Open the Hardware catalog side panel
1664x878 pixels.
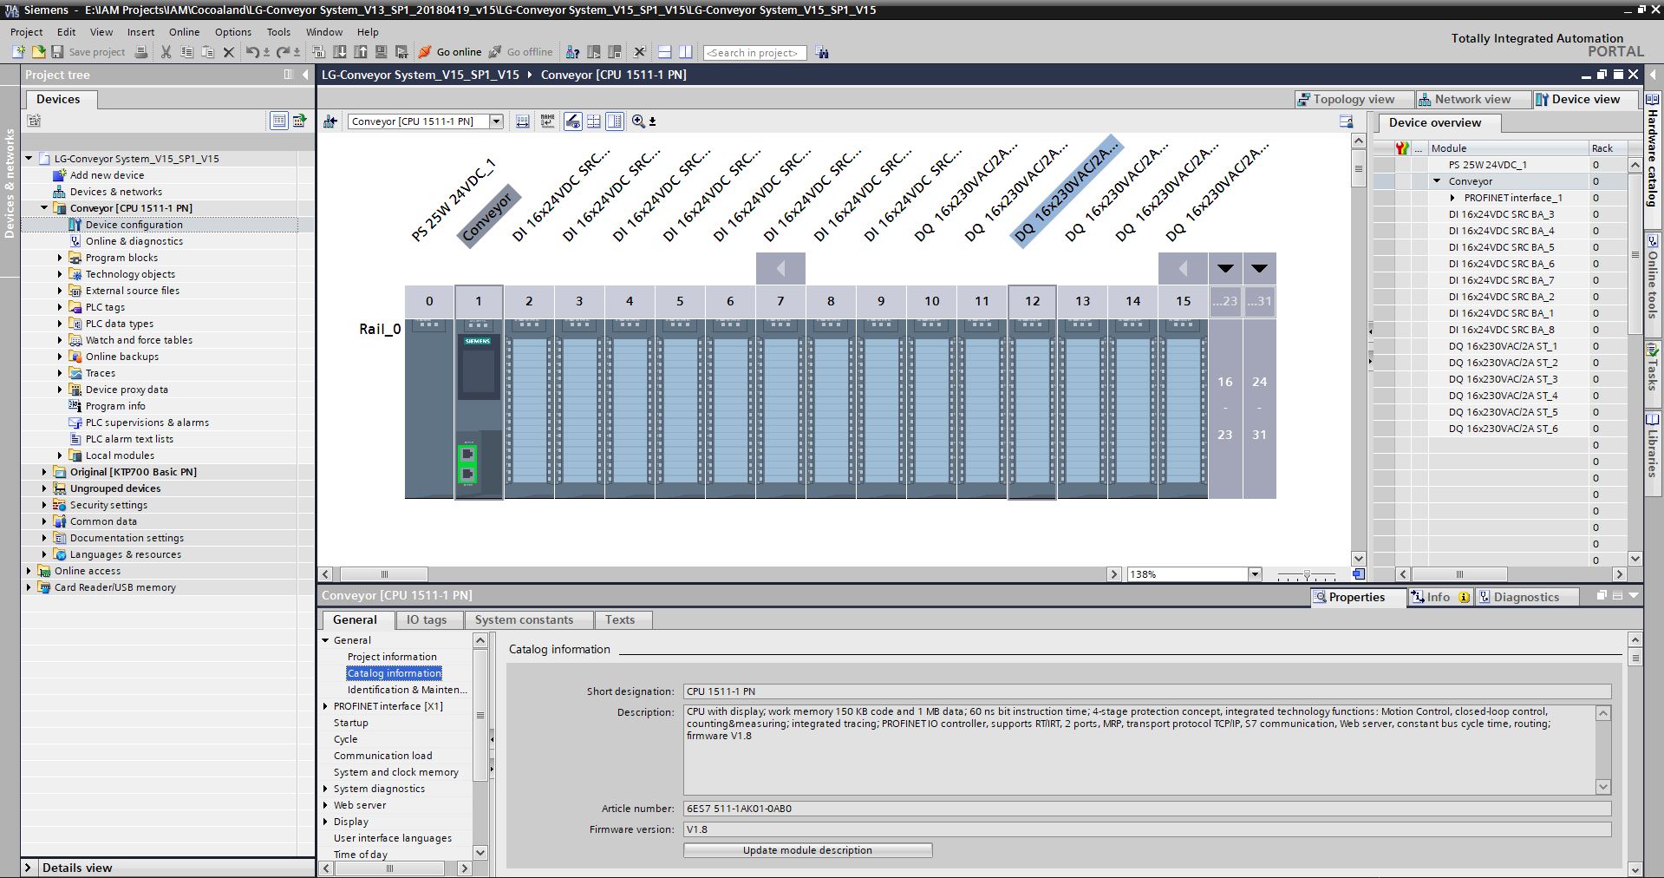(x=1653, y=156)
